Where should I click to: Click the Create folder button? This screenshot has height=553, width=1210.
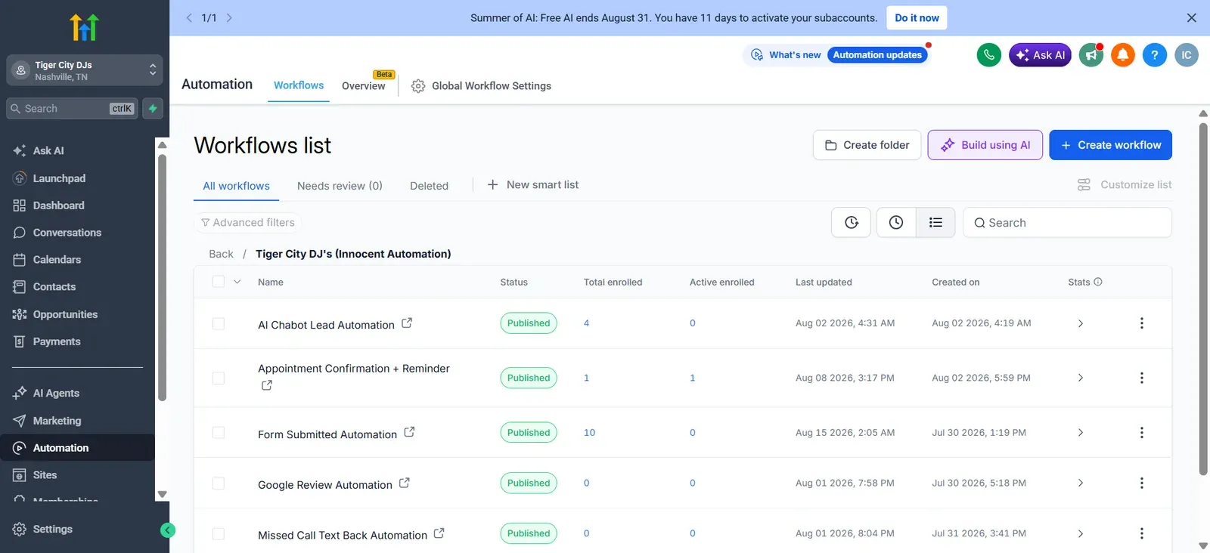(x=867, y=145)
